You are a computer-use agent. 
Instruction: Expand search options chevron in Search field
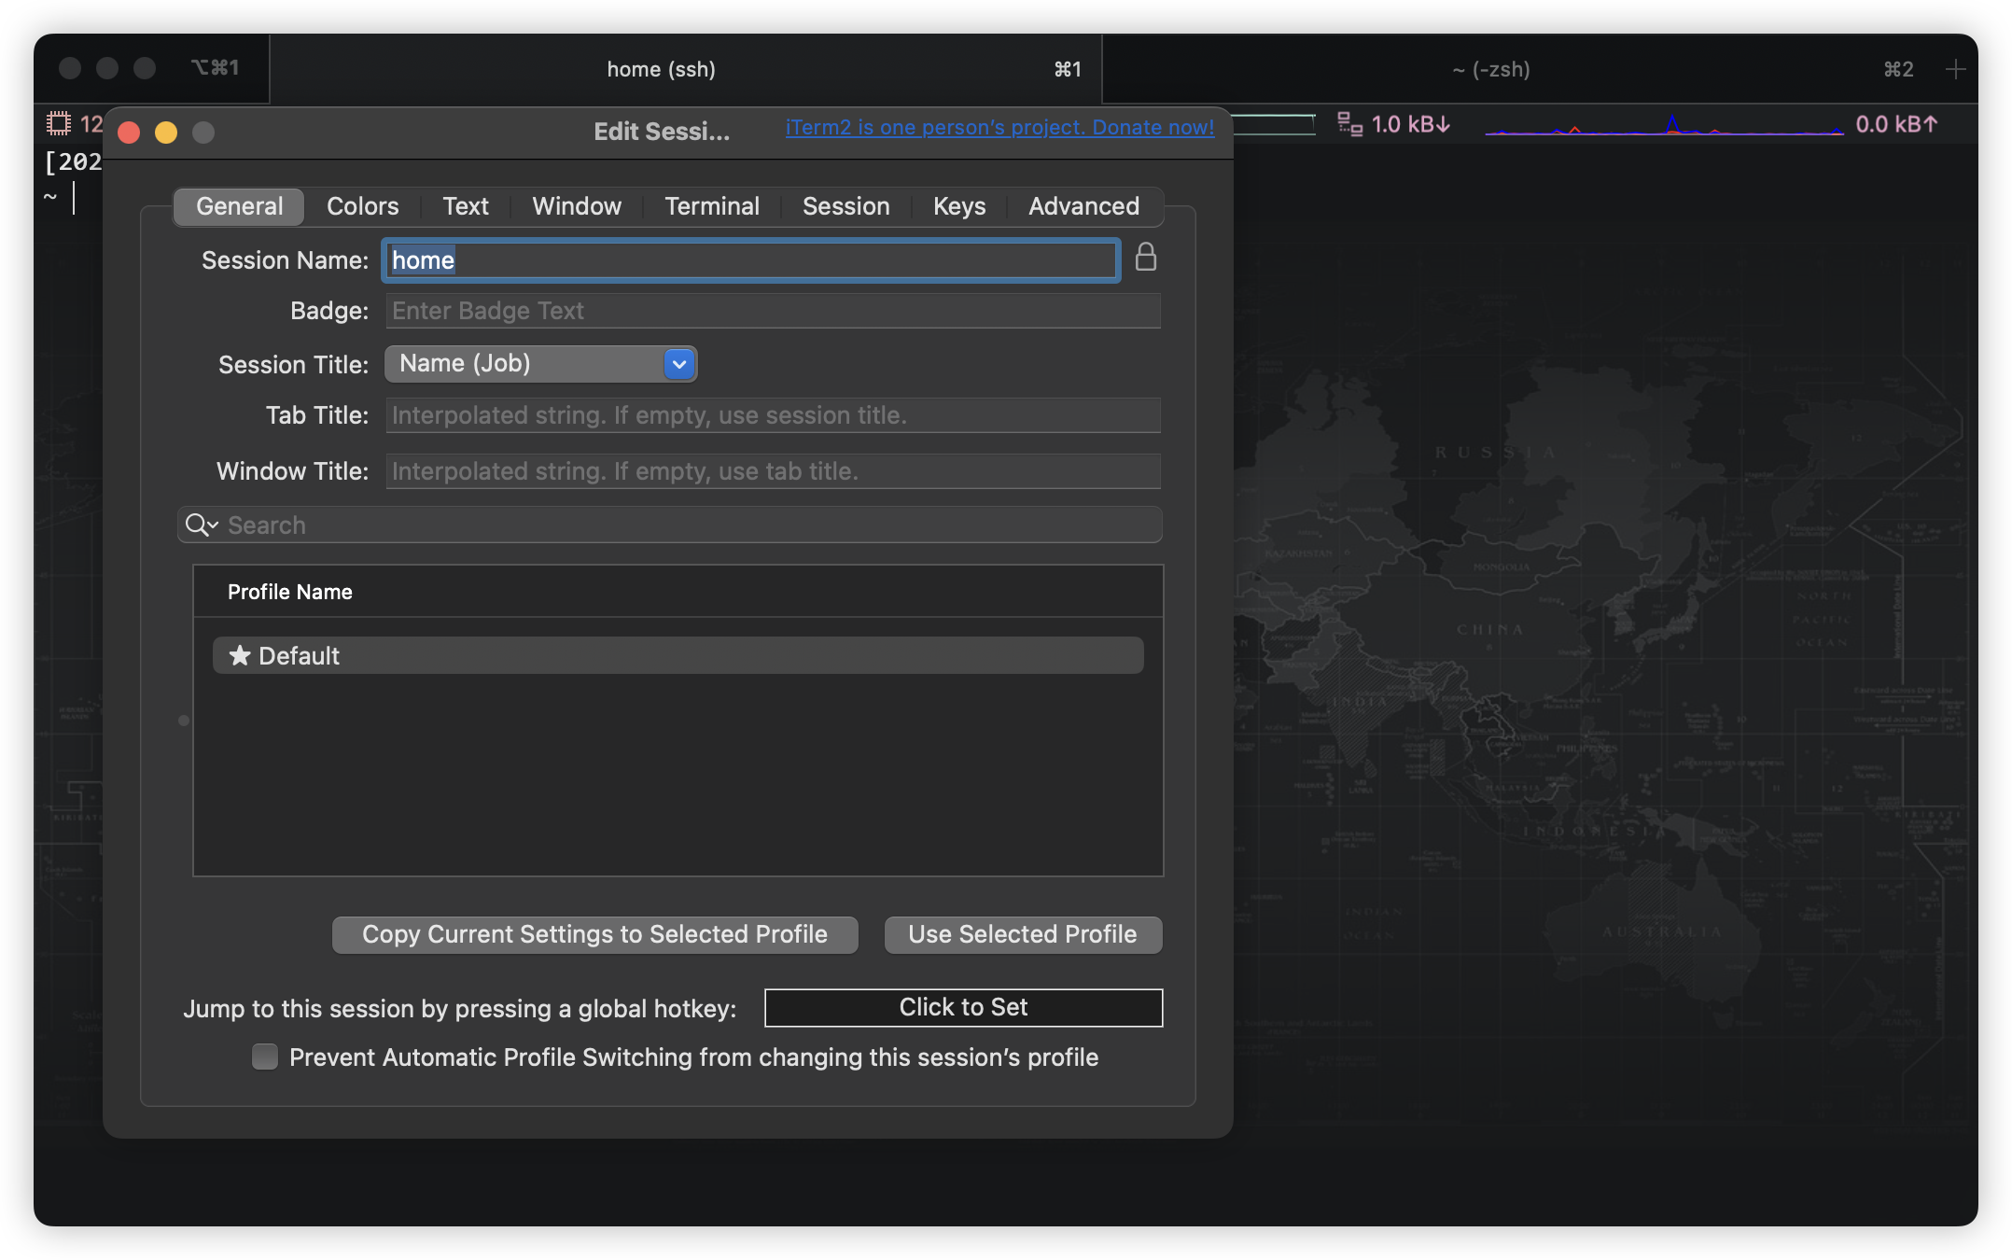pyautogui.click(x=214, y=525)
